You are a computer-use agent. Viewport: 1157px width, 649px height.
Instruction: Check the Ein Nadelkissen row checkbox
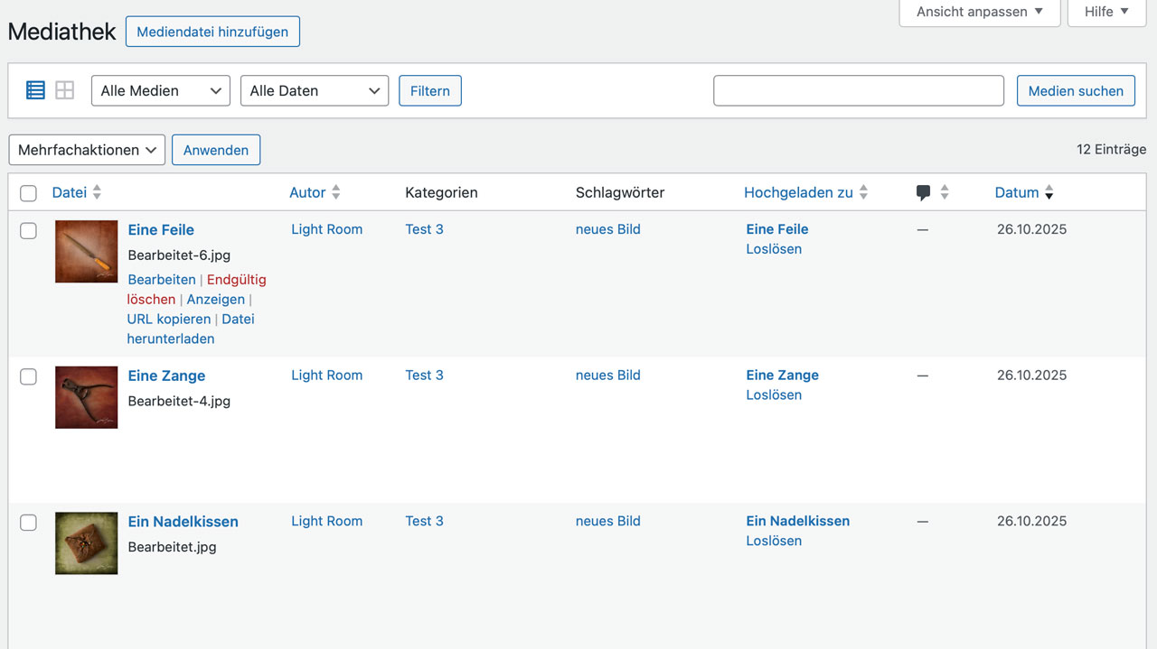click(29, 523)
